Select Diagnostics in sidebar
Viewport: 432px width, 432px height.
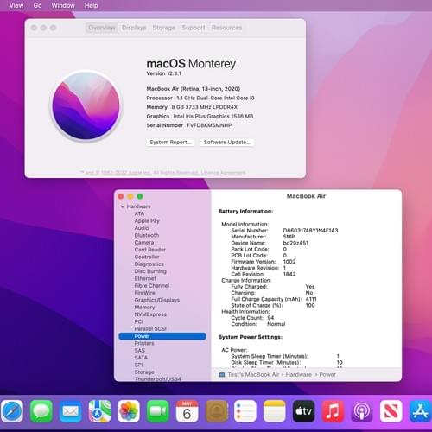[149, 264]
